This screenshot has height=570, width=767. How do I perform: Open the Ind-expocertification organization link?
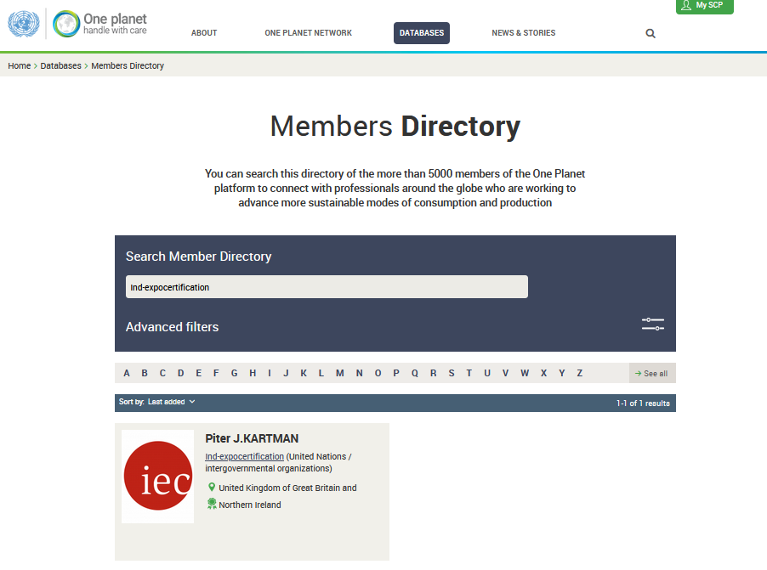coord(245,456)
